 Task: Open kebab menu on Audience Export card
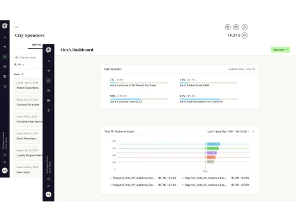254,131
